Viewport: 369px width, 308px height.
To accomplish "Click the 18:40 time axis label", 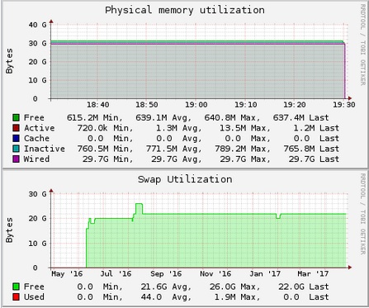I will [x=98, y=105].
